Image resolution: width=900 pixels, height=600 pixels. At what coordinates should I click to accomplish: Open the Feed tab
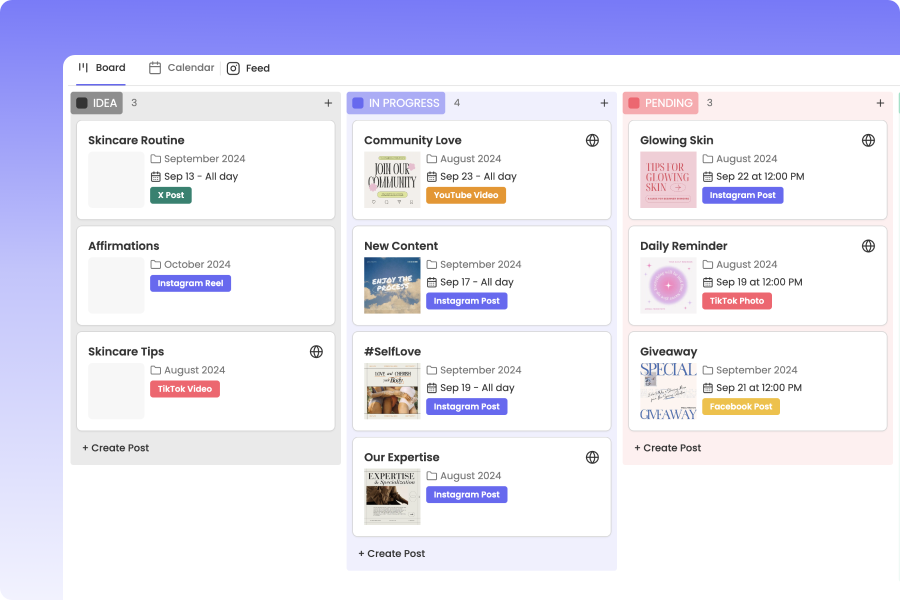click(x=257, y=68)
